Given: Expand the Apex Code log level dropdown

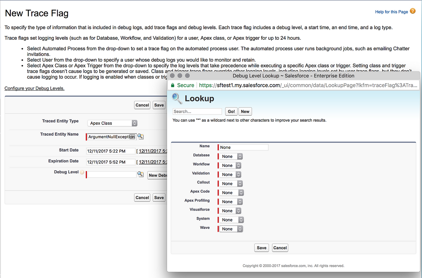Looking at the screenshot, I should 232,193.
